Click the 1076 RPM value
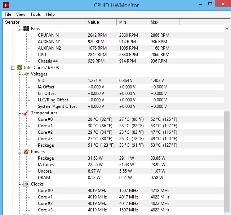Image resolution: width=231 pixels, height=215 pixels. 97,48
